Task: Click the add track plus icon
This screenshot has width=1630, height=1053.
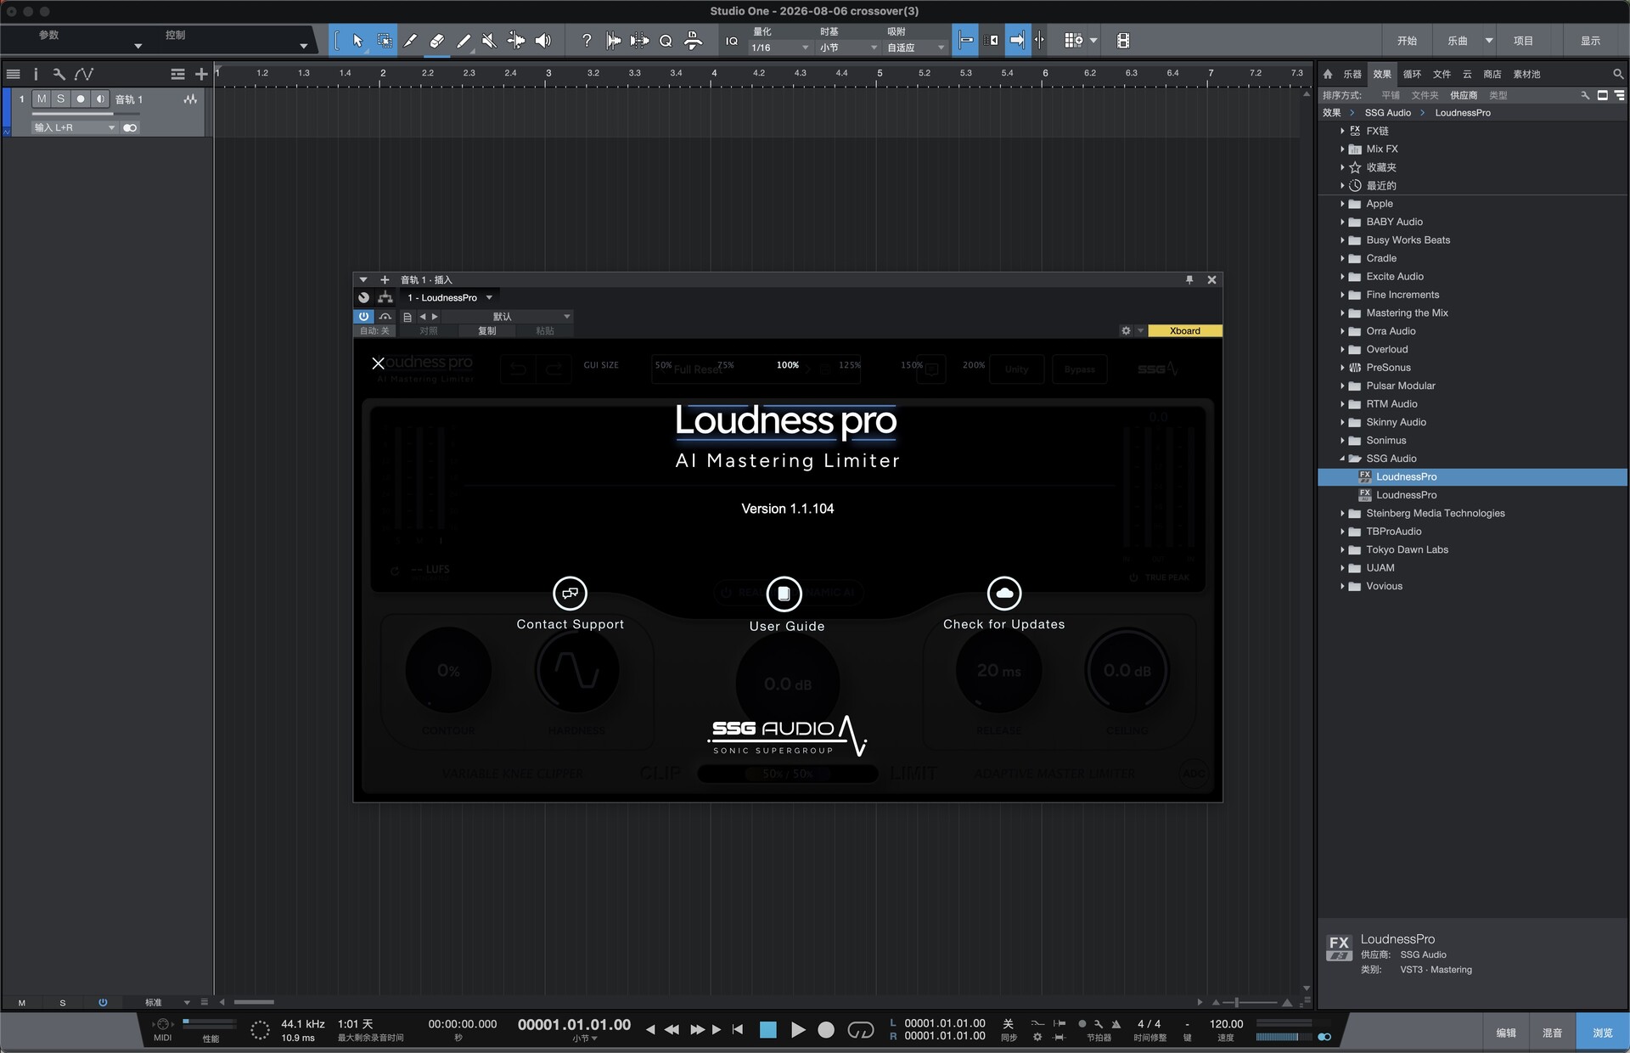Action: pyautogui.click(x=201, y=74)
